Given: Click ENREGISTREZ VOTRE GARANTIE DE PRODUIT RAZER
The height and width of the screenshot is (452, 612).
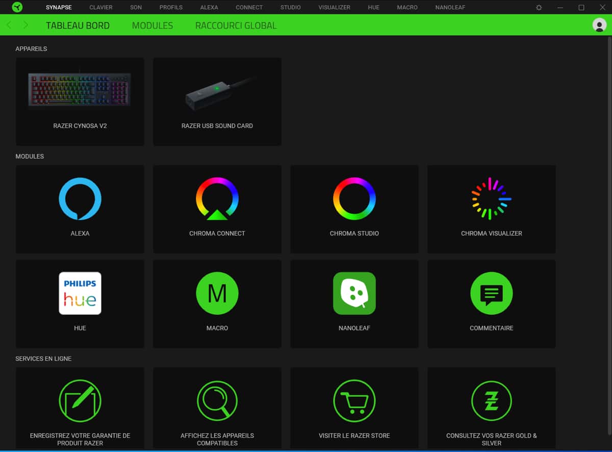Looking at the screenshot, I should (80, 439).
